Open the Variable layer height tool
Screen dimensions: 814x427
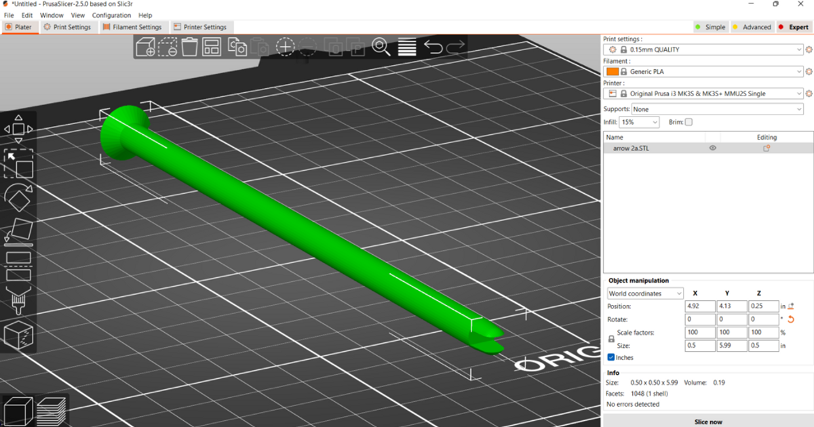pos(406,47)
